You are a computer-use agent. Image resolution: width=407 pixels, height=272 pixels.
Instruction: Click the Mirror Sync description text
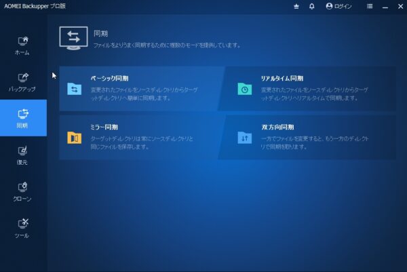(x=142, y=142)
